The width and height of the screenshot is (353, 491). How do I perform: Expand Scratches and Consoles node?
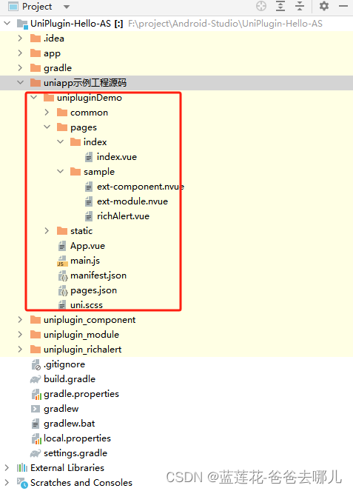pos(7,483)
